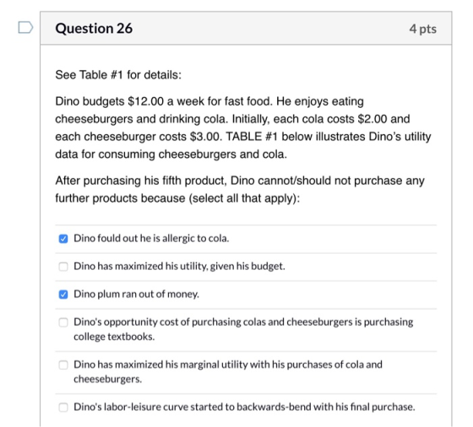Select the labor-leisure curve backwards-bend checkbox

pyautogui.click(x=63, y=407)
